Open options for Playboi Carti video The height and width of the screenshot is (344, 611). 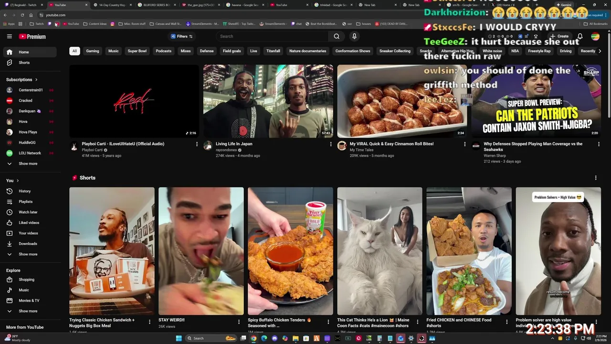pos(197,144)
